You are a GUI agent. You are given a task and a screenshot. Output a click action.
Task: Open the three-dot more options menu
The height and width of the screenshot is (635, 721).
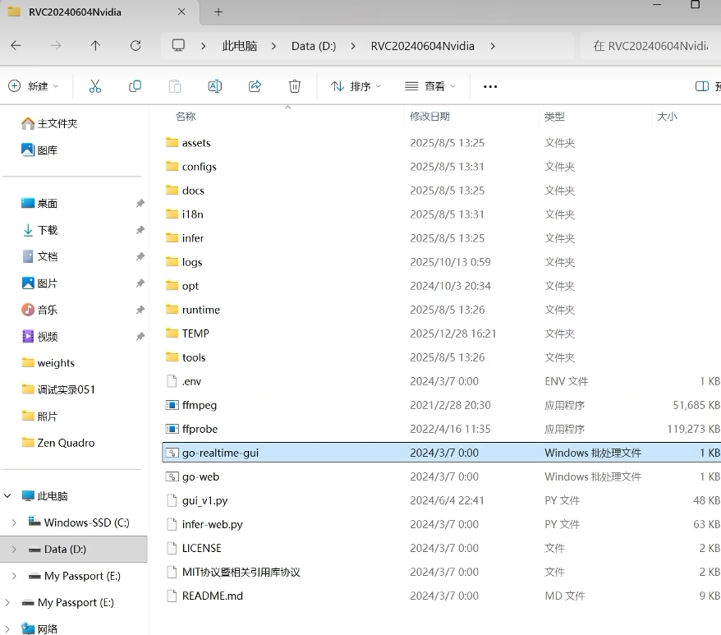pyautogui.click(x=490, y=86)
